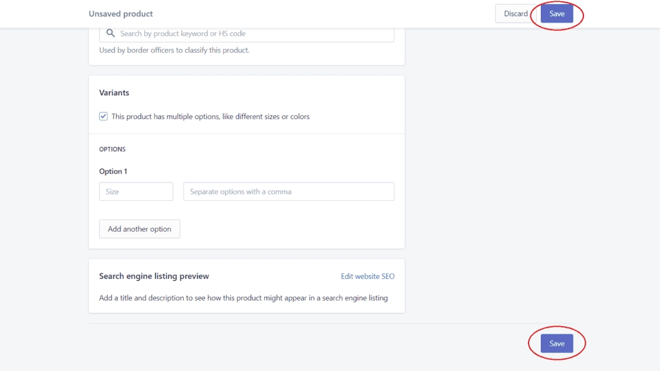The image size is (660, 371).
Task: Click the SEO preview description text
Action: coord(243,298)
